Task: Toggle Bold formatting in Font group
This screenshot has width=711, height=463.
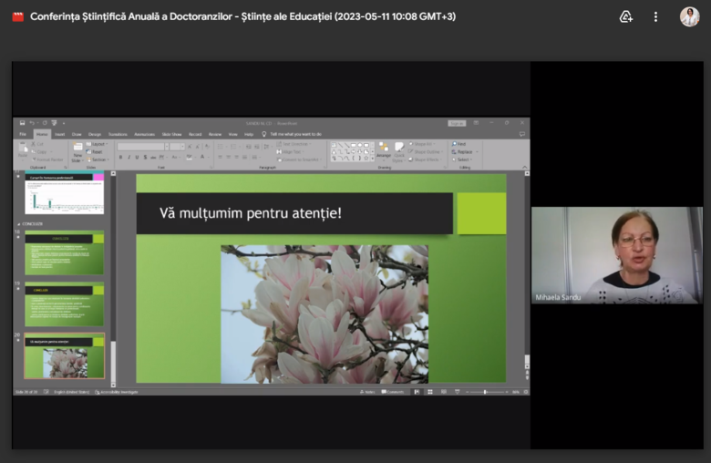Action: (x=120, y=157)
